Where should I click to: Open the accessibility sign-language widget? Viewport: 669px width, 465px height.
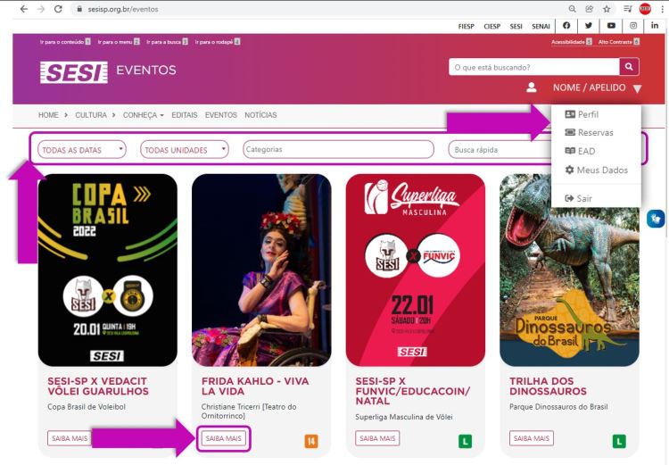click(x=656, y=219)
